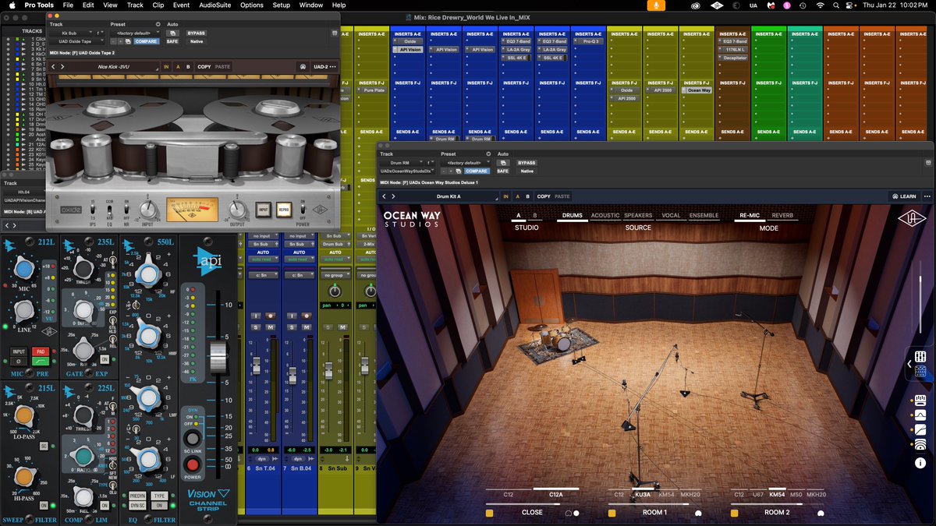Toggle the API 212L red PAD button

click(x=39, y=351)
